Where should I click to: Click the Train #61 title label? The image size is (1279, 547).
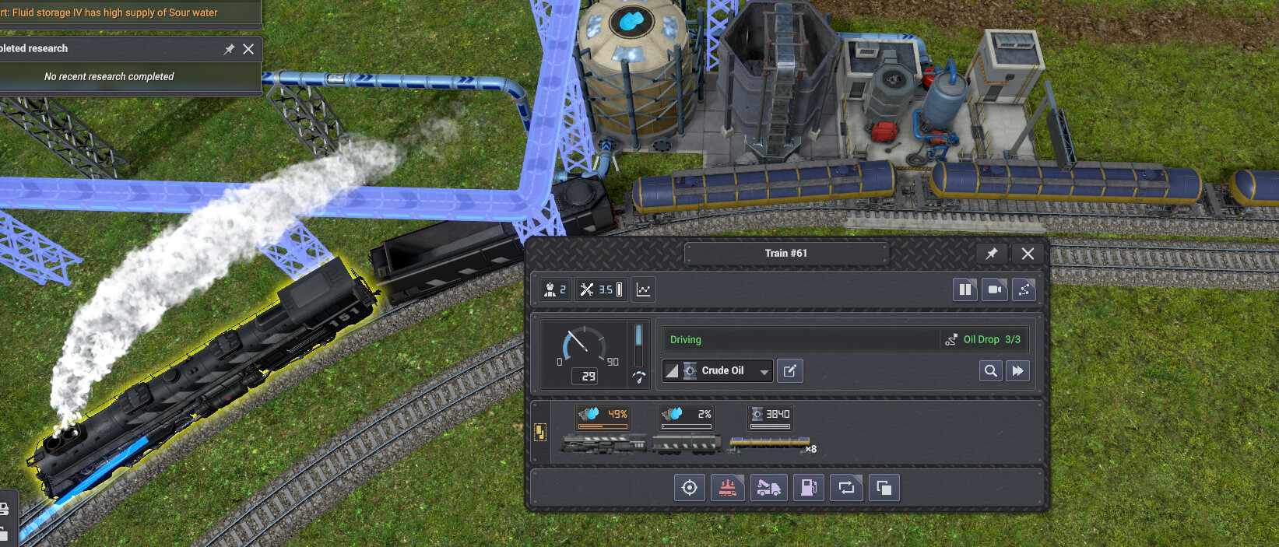point(785,253)
